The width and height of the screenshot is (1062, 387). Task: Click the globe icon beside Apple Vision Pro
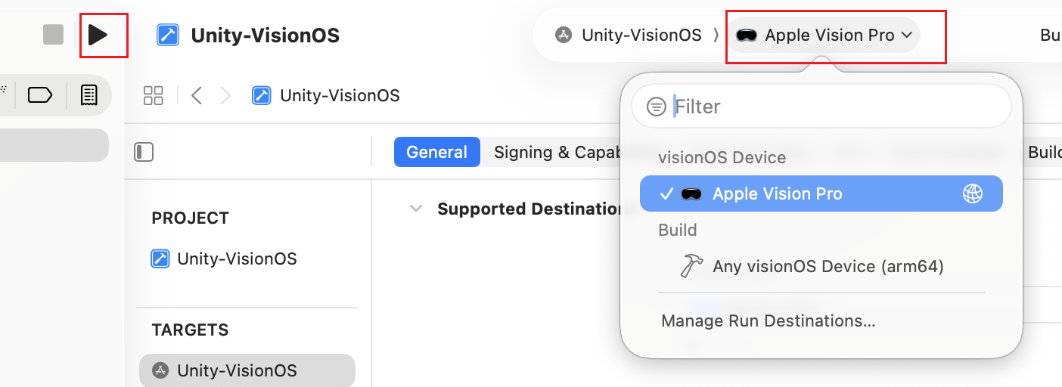(972, 193)
